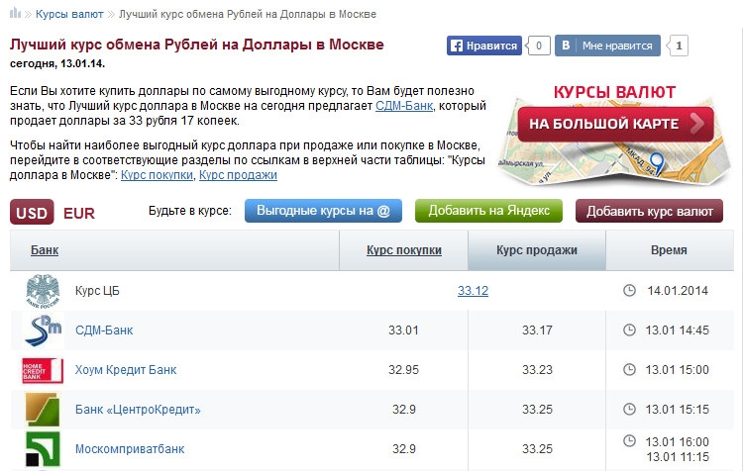The image size is (743, 471).
Task: Sort the table by Банк column header
Action: coord(45,250)
